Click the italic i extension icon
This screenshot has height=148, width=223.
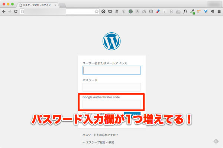click(165, 11)
